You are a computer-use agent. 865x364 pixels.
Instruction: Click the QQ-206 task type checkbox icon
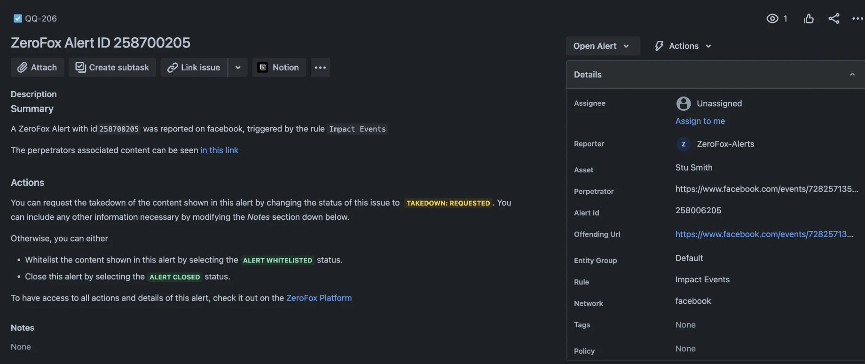[18, 19]
